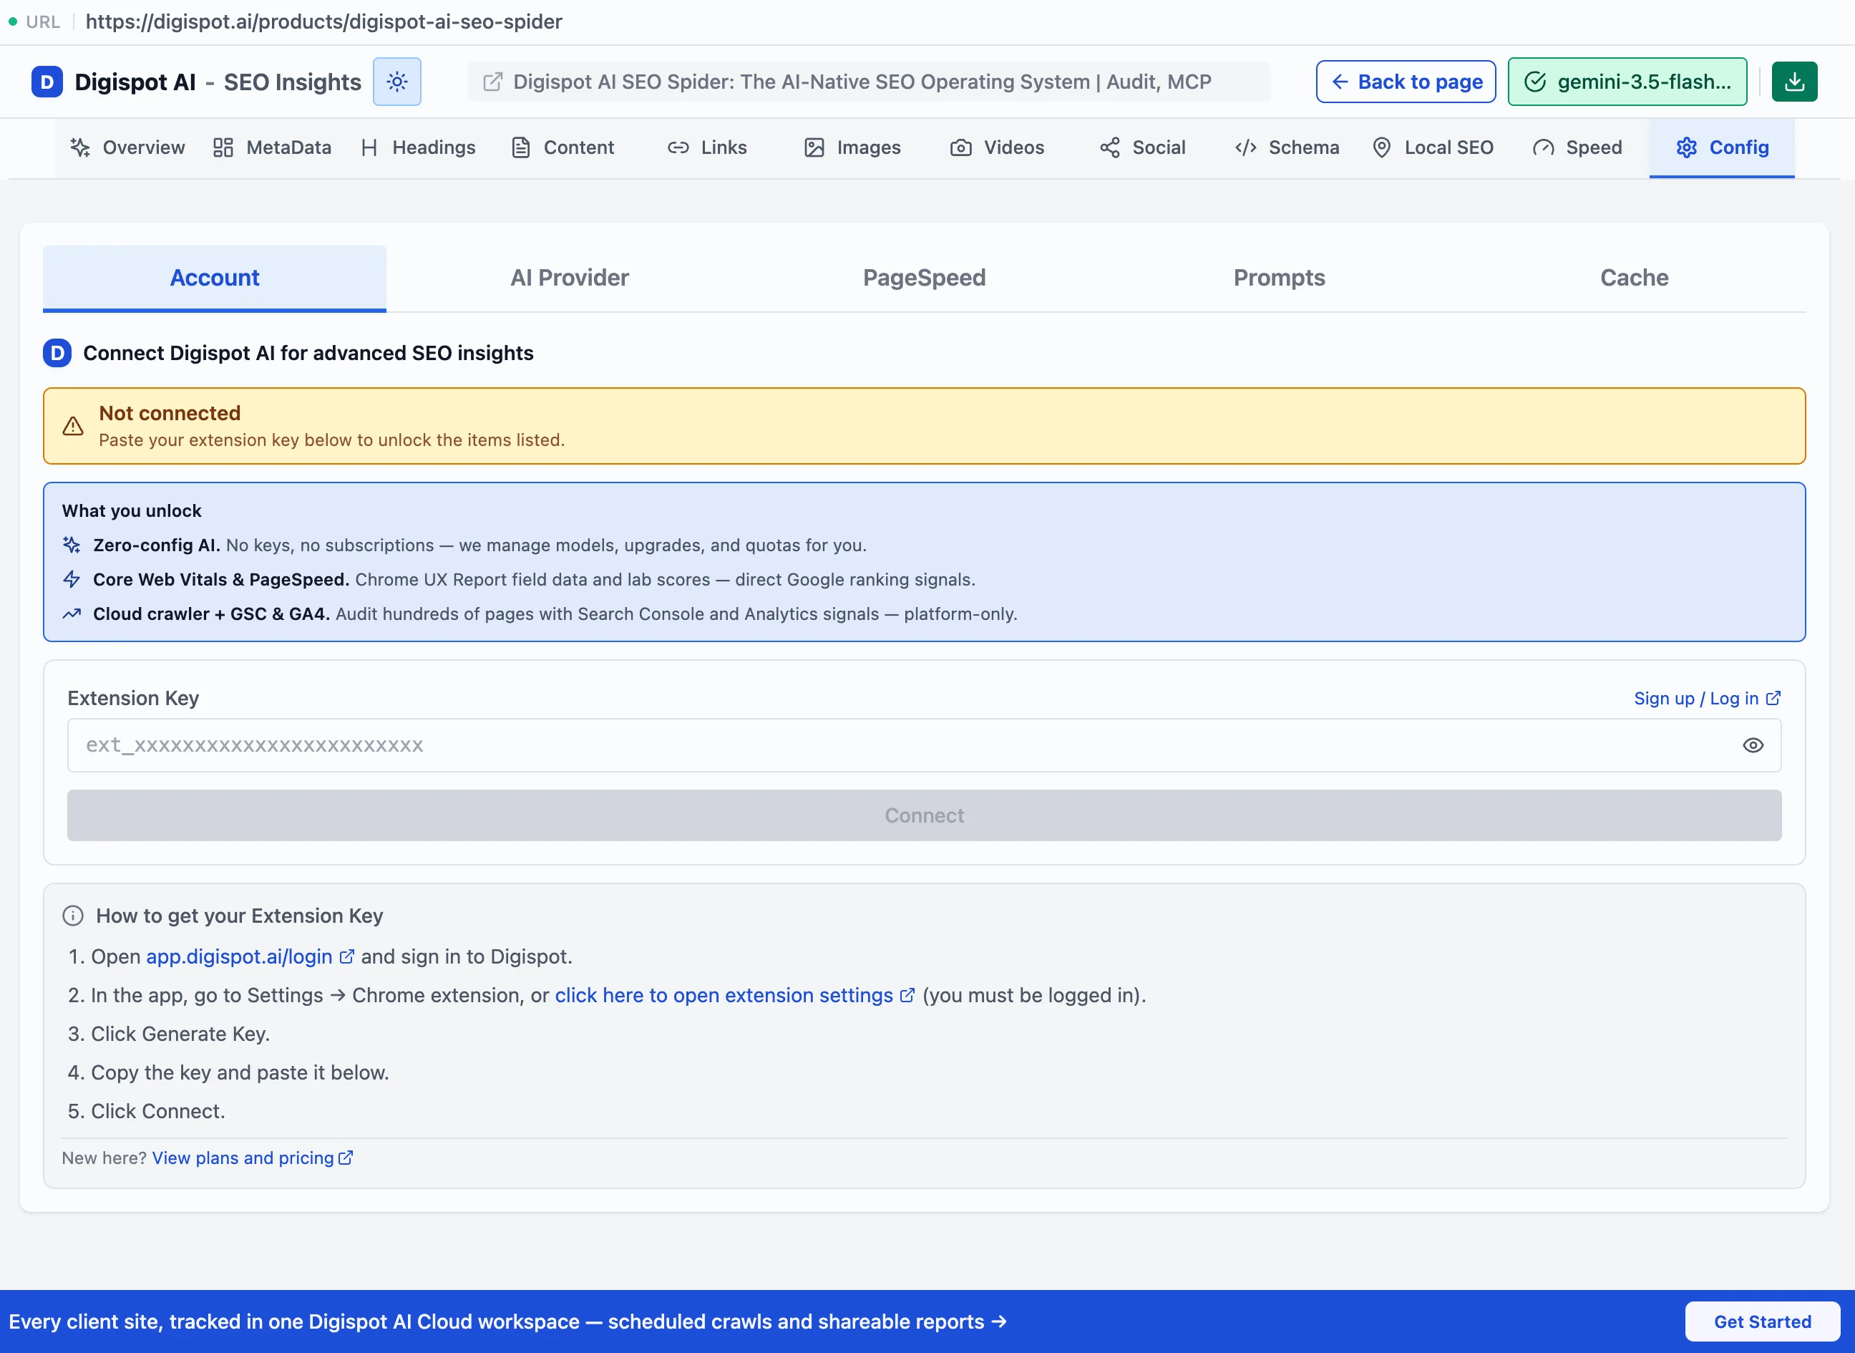Click the Not connected warning triangle icon
The width and height of the screenshot is (1855, 1353).
coord(73,426)
